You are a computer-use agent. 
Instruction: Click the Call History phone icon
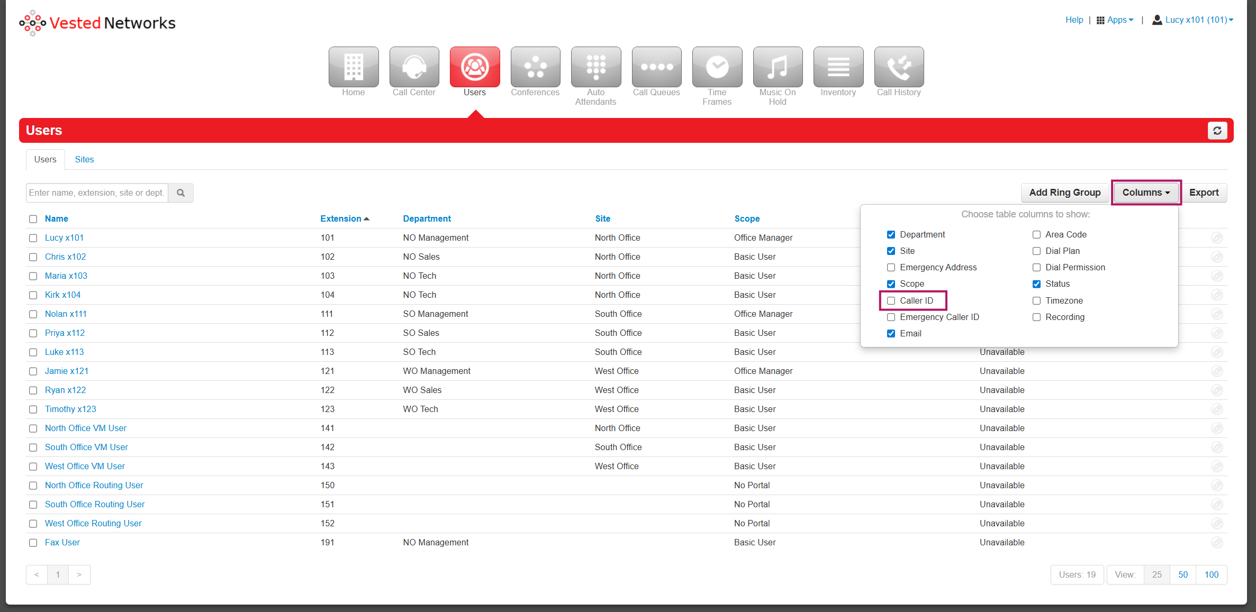tap(898, 67)
